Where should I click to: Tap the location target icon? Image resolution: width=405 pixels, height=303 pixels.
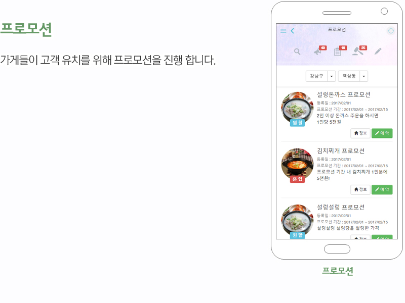(391, 31)
